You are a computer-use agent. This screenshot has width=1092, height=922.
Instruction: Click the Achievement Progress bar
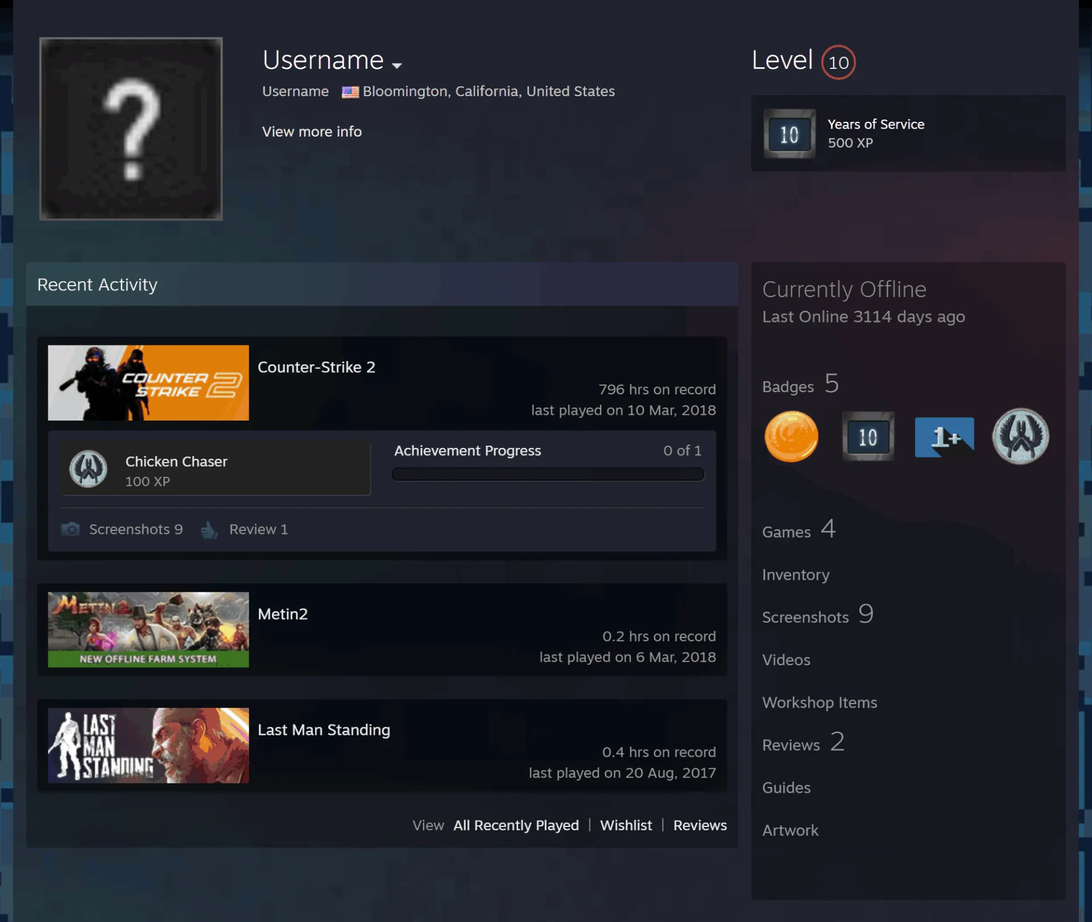click(x=548, y=474)
